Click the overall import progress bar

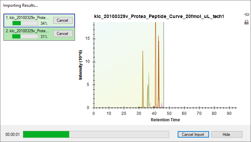coord(96,134)
